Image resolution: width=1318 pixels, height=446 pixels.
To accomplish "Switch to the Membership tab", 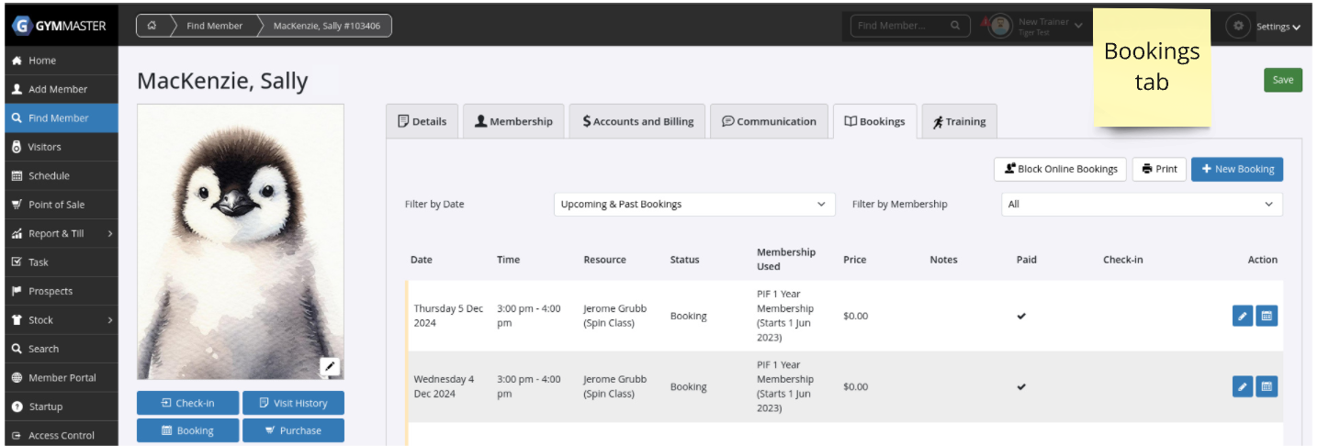I will coord(513,121).
